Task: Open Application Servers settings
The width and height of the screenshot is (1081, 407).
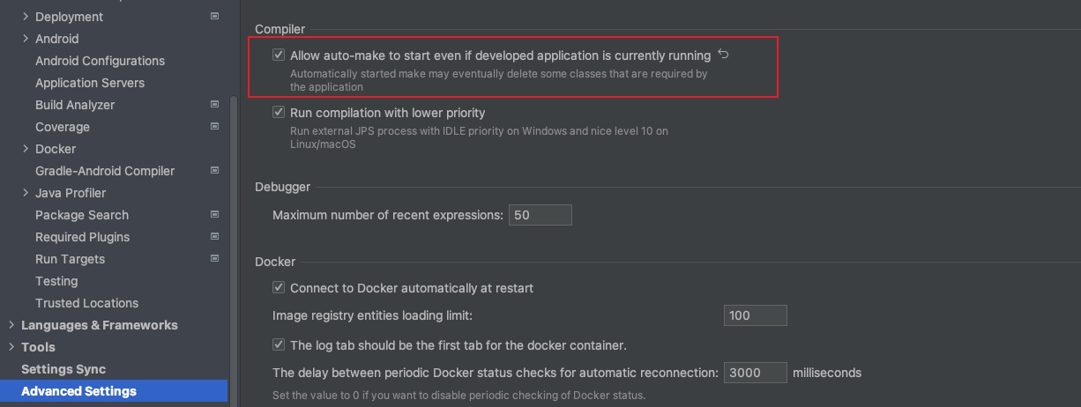Action: point(90,83)
